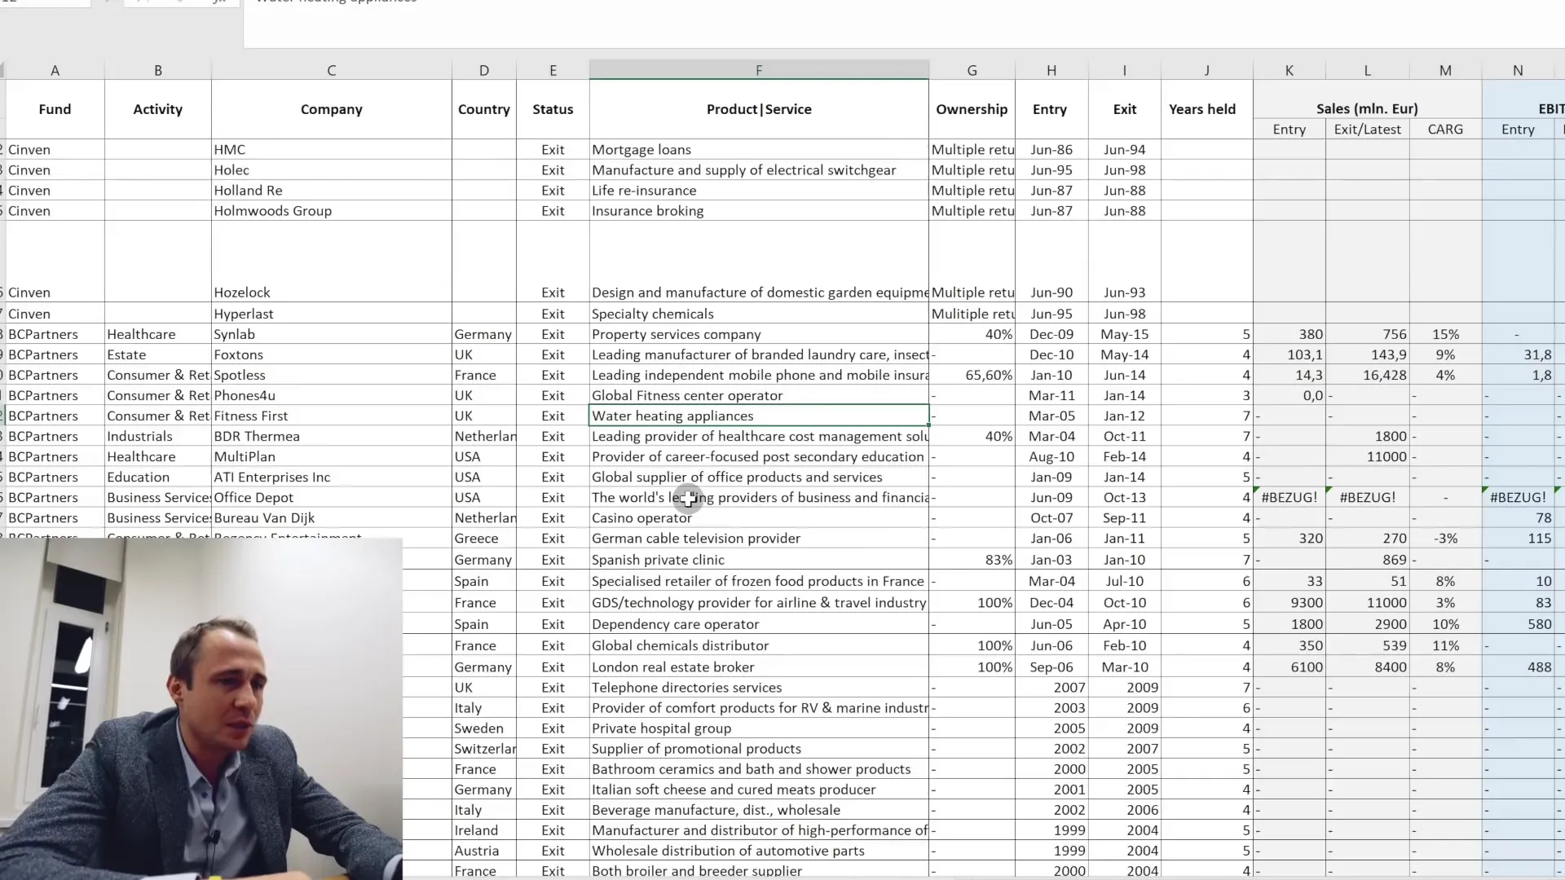Select the Sweden country cell
Image resolution: width=1565 pixels, height=880 pixels.
point(483,728)
